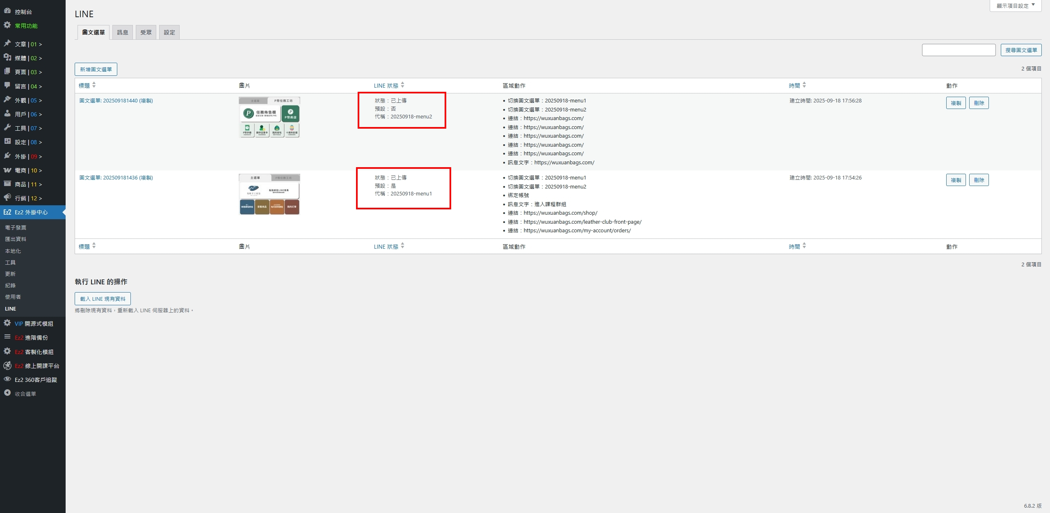Open 匯出資料 submenu item

coord(16,239)
